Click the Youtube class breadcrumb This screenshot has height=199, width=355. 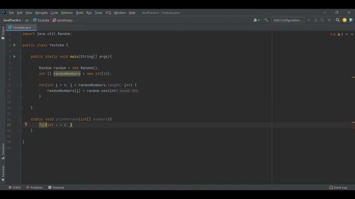click(41, 20)
